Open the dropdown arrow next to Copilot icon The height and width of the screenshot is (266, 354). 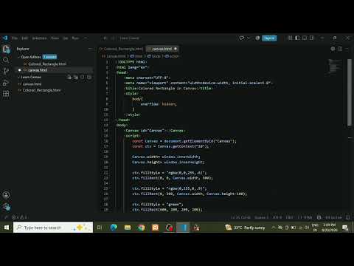click(x=249, y=38)
